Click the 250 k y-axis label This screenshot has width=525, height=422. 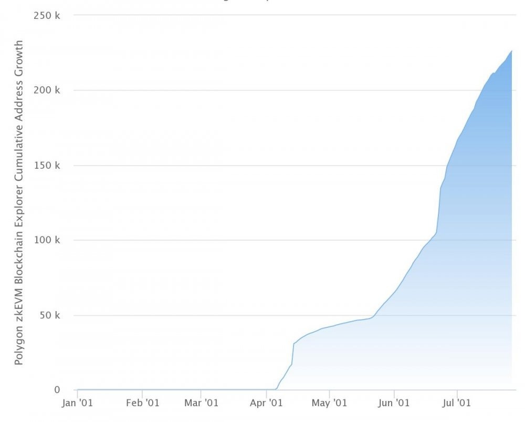(47, 15)
